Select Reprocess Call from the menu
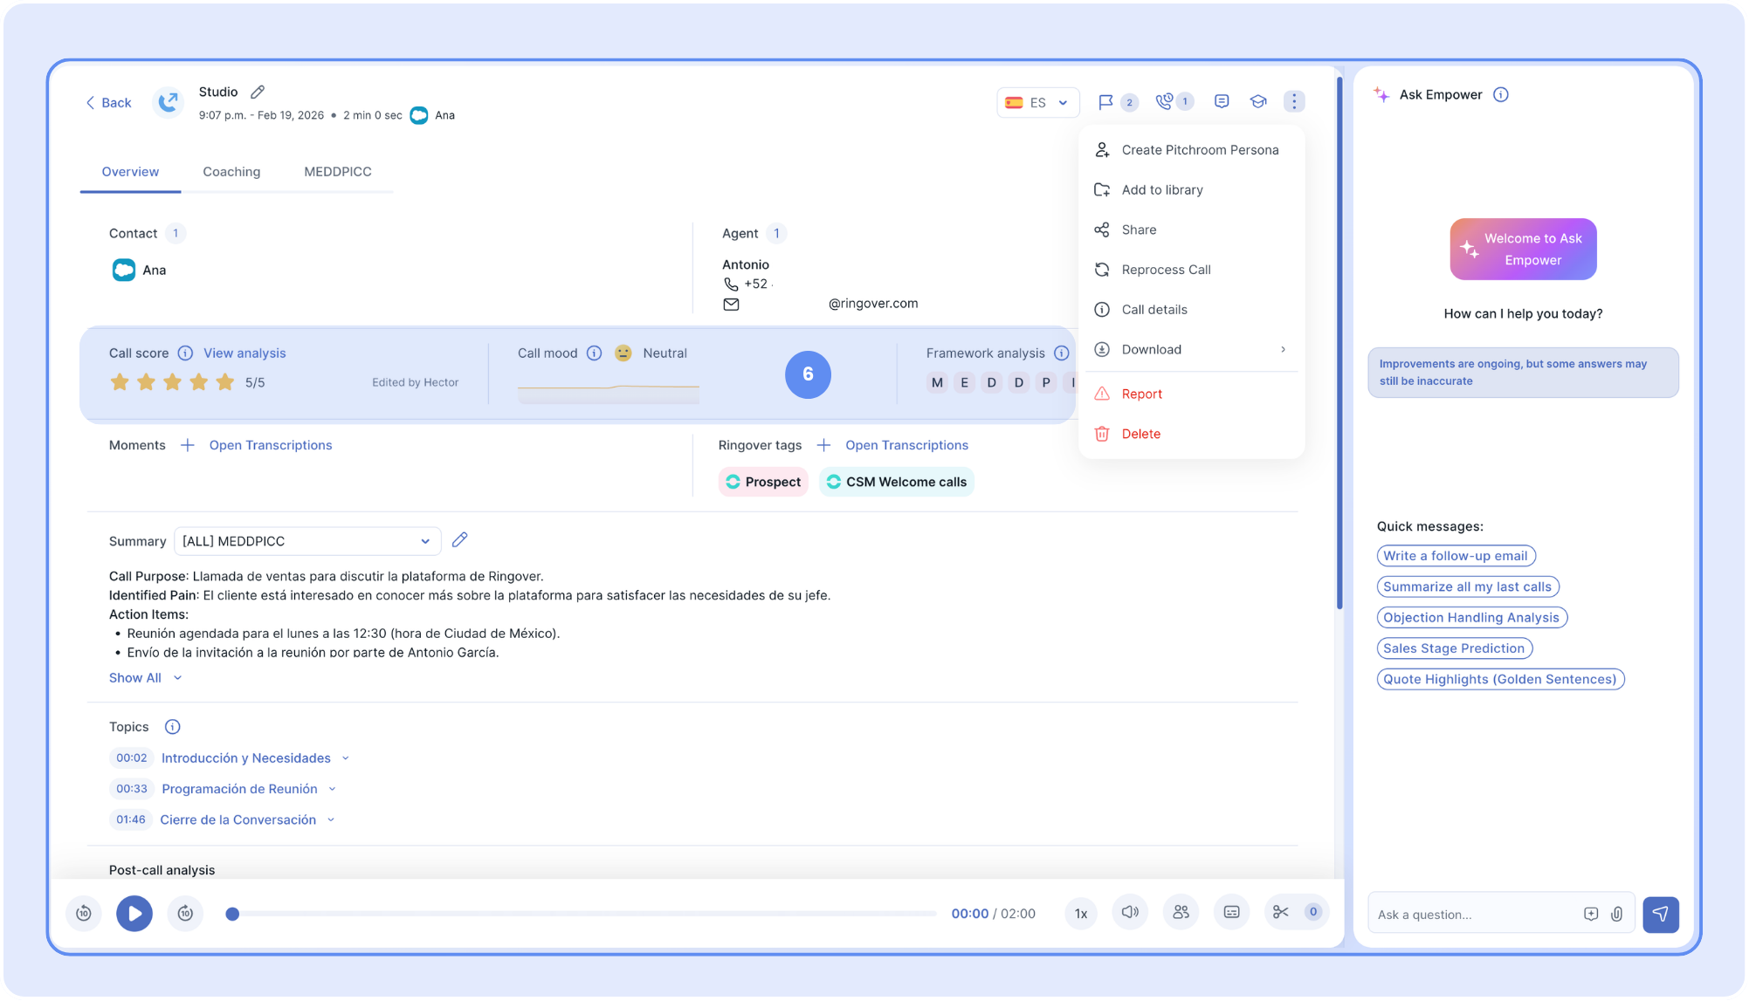Screen dimensions: 1749x1001 pos(1166,270)
